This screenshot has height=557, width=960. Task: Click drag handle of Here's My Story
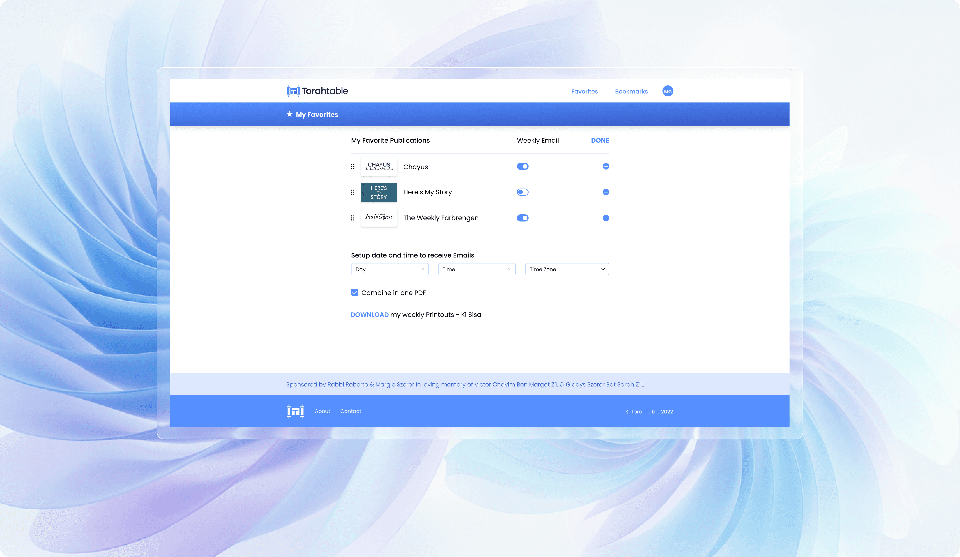[353, 192]
